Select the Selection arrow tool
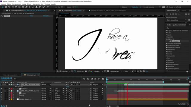This screenshot has height=107, width=191. click(3, 7)
